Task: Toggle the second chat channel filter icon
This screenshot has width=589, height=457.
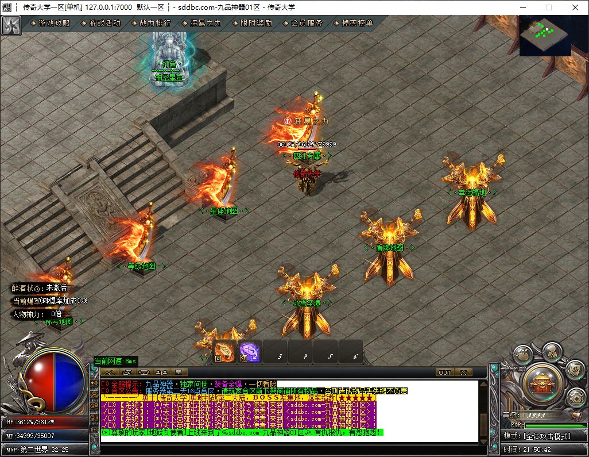Action: pyautogui.click(x=94, y=394)
